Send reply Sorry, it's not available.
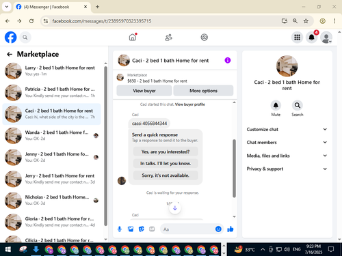Image resolution: width=342 pixels, height=256 pixels. click(x=166, y=175)
